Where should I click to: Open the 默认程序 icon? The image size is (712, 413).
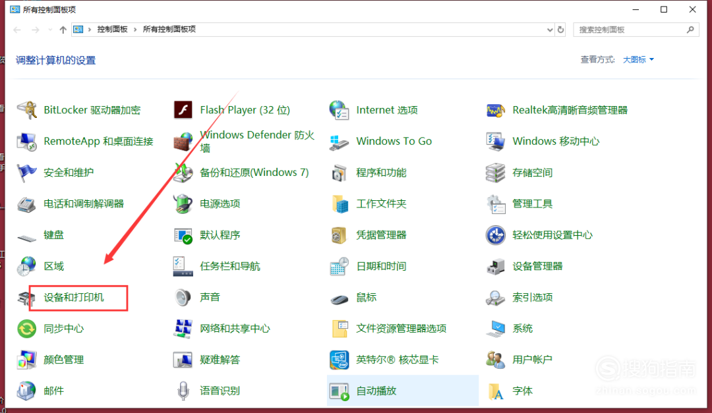click(183, 236)
